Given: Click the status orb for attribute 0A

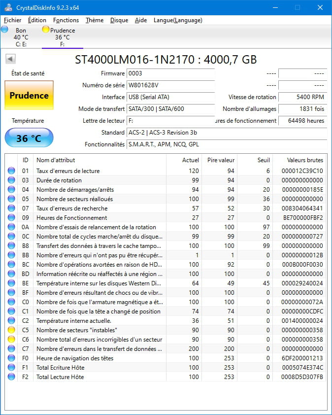Looking at the screenshot, I should (11, 227).
